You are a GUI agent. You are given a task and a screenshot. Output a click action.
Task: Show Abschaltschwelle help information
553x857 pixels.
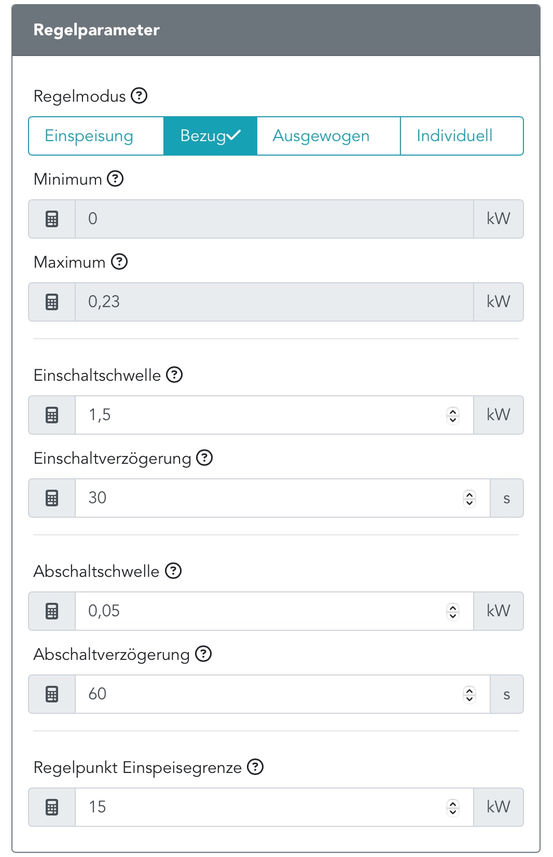(173, 571)
